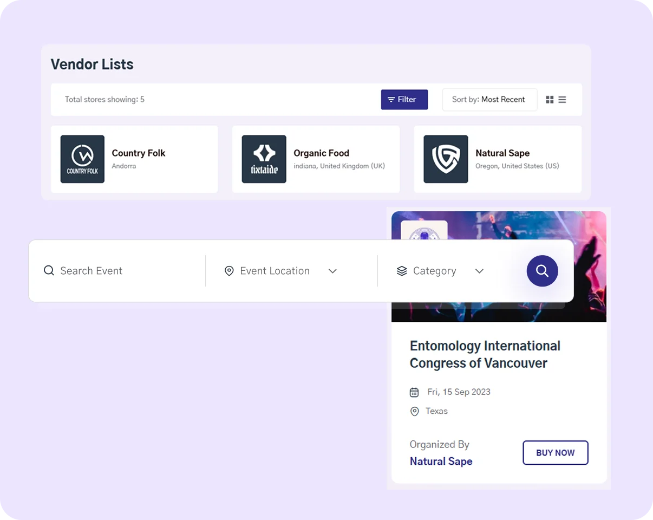Expand the Event Location dropdown
653x520 pixels.
(x=332, y=271)
